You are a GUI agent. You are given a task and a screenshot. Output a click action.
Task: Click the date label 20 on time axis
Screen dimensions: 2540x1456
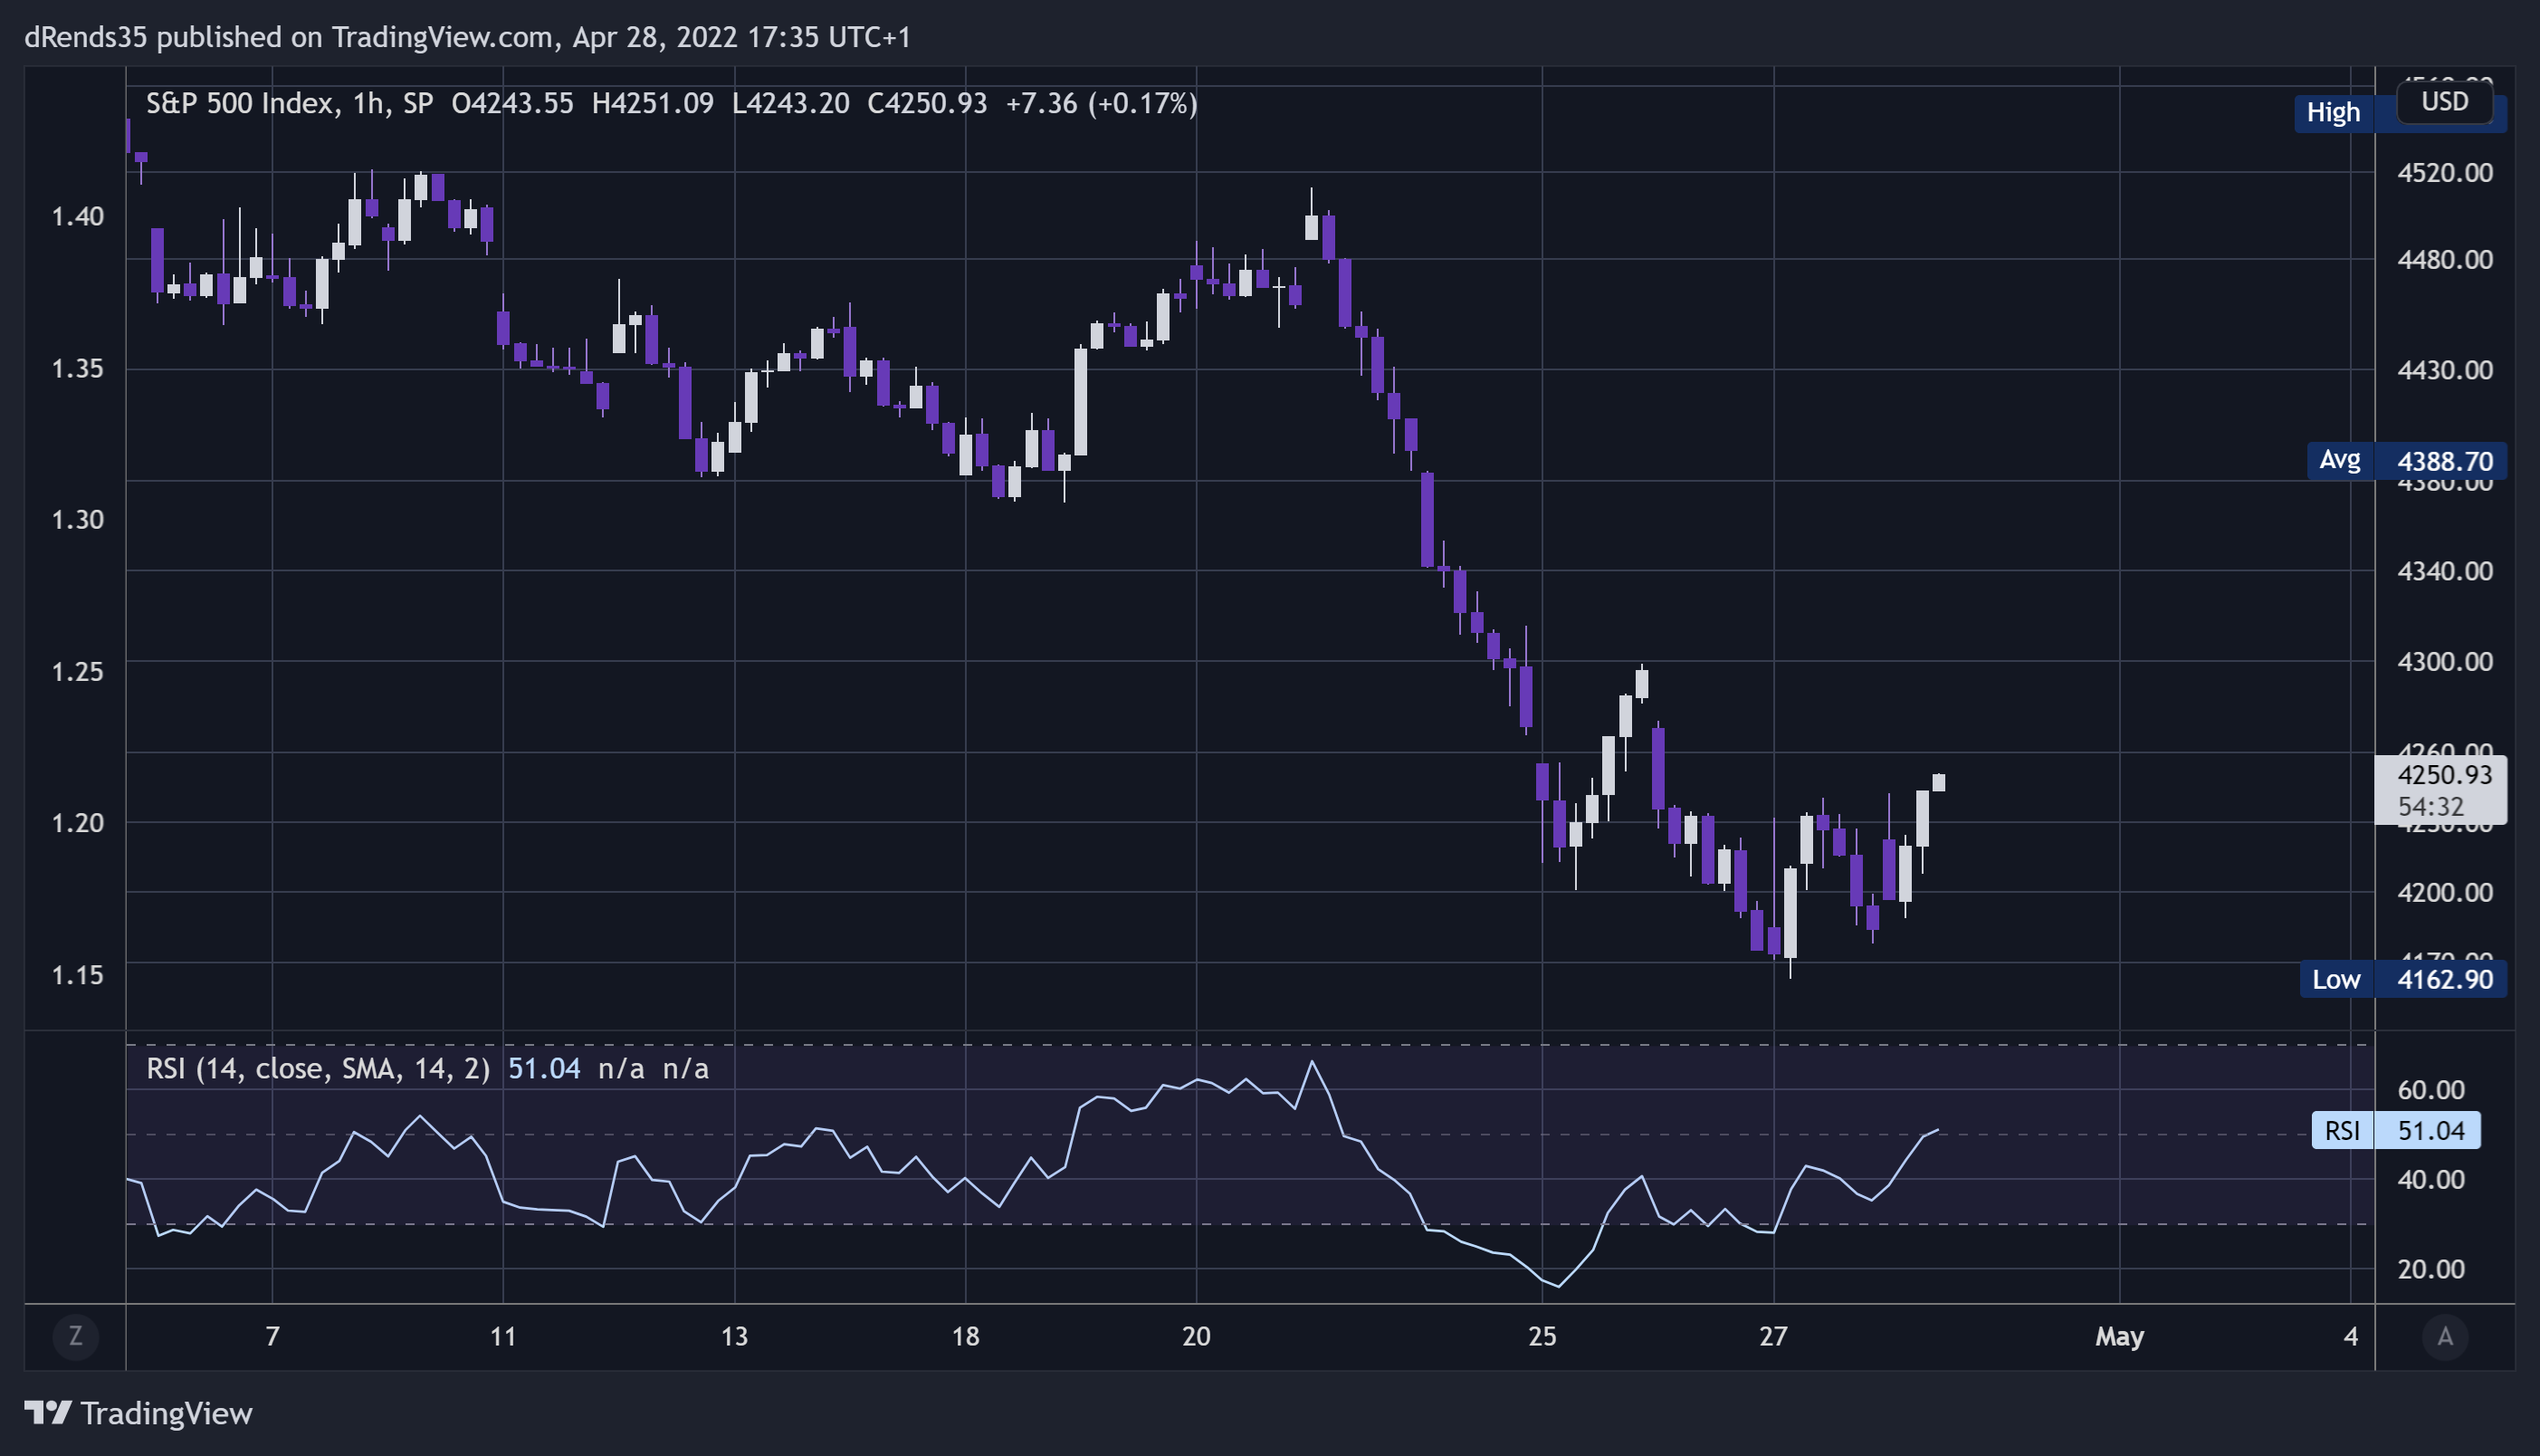1197,1337
